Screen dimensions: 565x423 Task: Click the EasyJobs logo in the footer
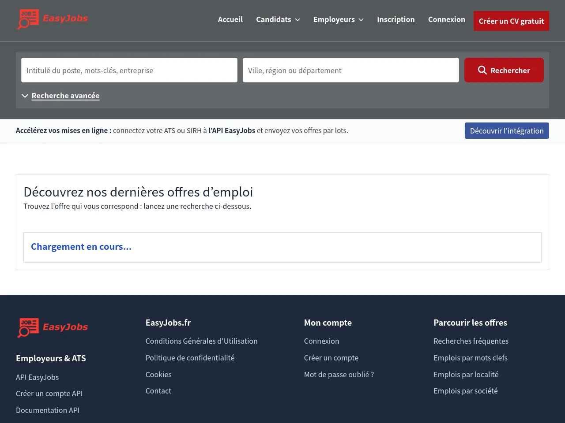[x=53, y=328]
